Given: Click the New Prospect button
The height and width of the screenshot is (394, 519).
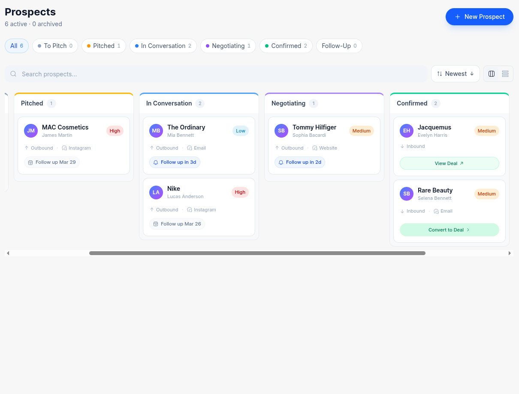Looking at the screenshot, I should [x=479, y=17].
